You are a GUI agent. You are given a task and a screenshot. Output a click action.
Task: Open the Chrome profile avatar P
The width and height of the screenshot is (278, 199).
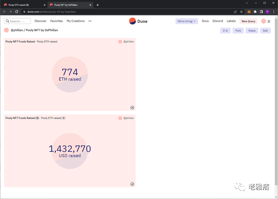pyautogui.click(x=268, y=12)
